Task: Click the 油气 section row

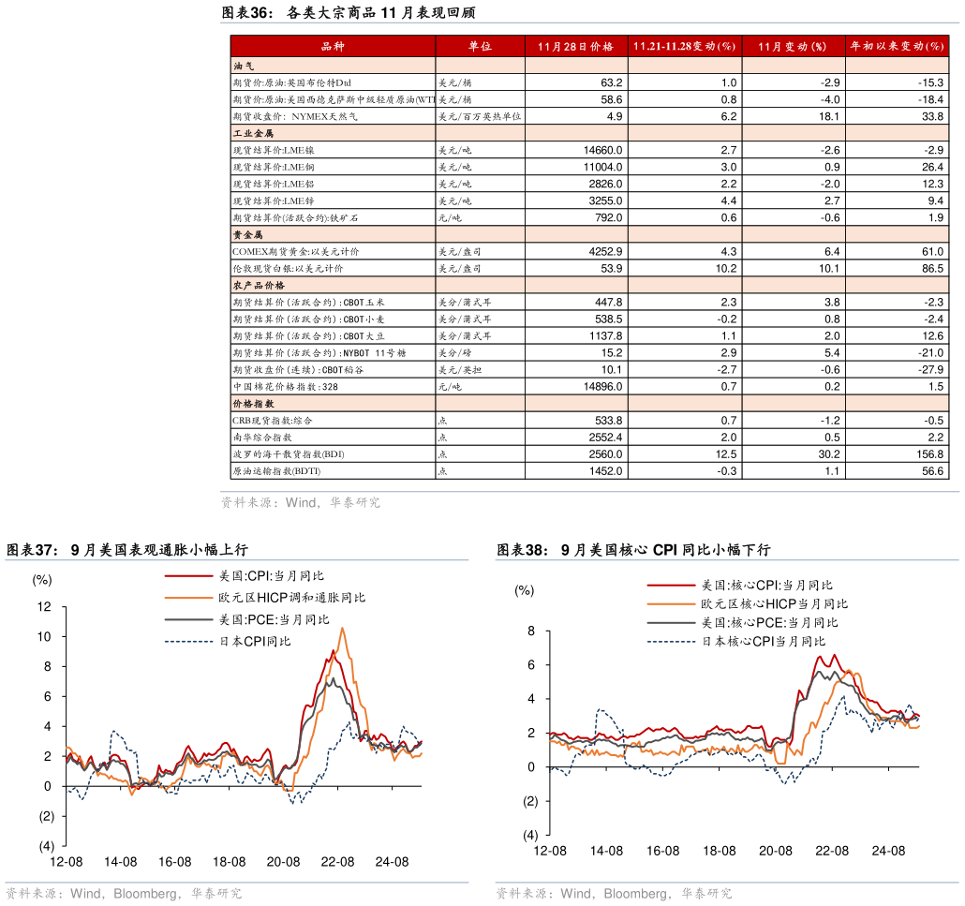Action: click(x=244, y=67)
